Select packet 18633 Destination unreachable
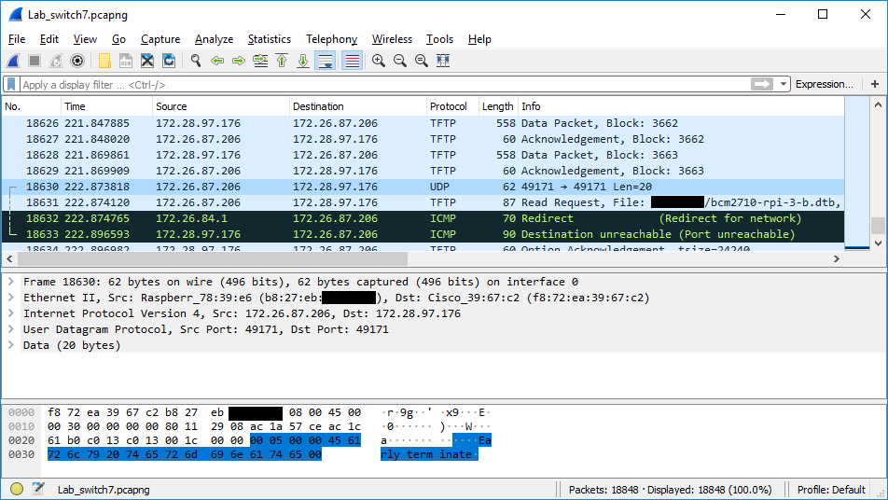Image resolution: width=888 pixels, height=500 pixels. pos(423,234)
